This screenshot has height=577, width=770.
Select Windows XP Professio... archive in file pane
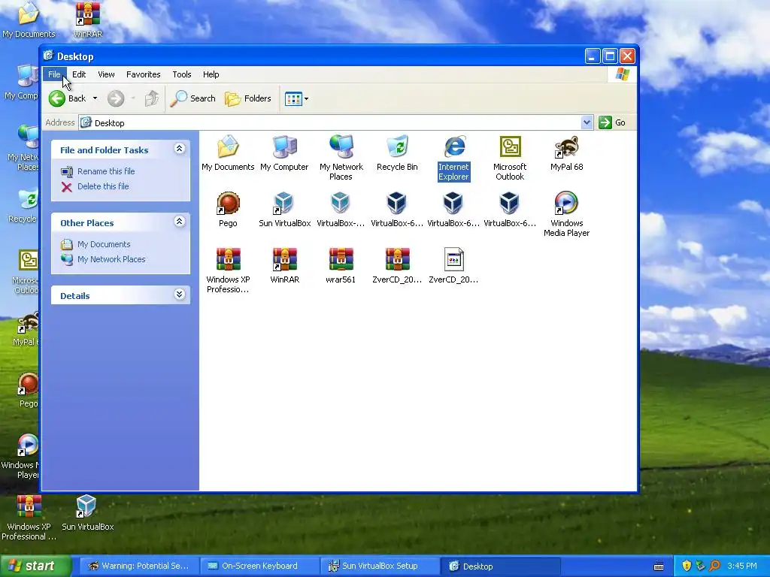pos(228,270)
